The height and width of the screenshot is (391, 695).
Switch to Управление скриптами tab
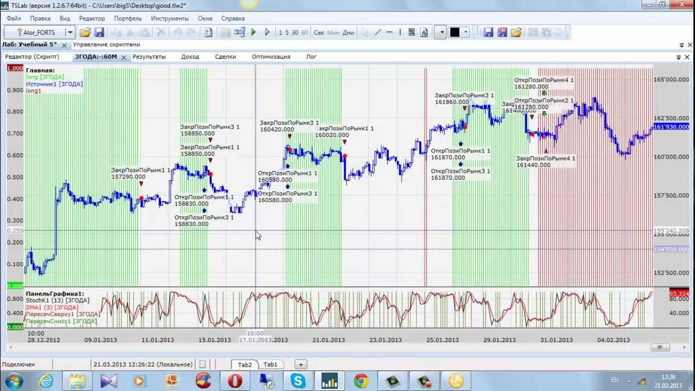coord(106,45)
